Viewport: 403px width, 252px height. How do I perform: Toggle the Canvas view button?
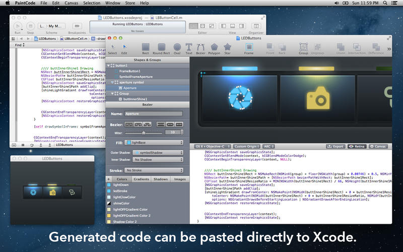tap(378, 146)
